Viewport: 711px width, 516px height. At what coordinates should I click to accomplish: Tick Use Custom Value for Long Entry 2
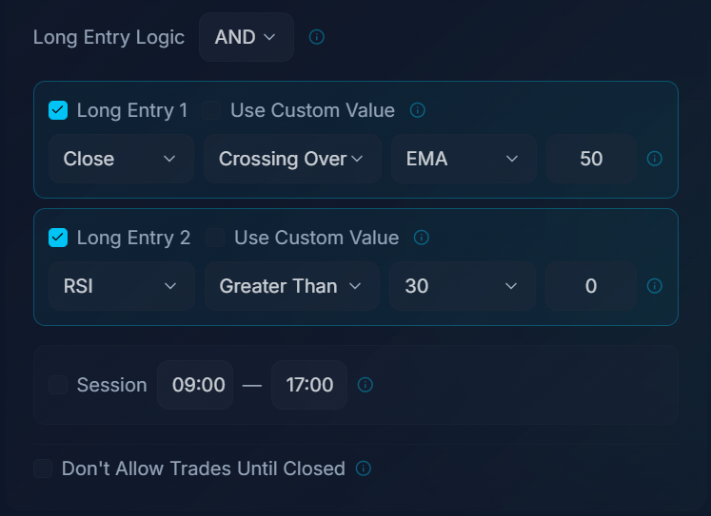pyautogui.click(x=215, y=238)
